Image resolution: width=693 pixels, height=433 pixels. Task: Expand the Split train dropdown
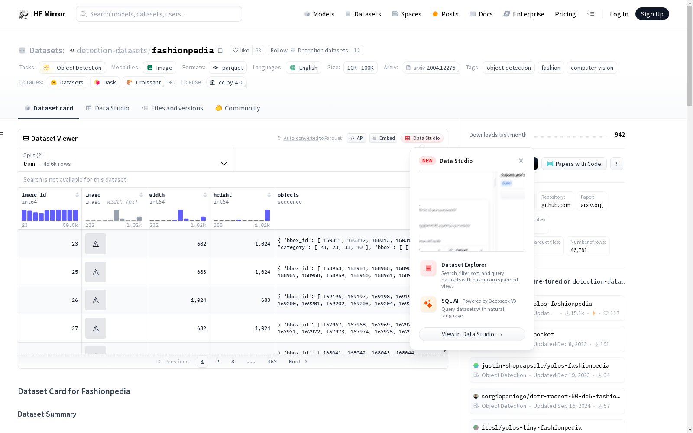click(x=126, y=159)
